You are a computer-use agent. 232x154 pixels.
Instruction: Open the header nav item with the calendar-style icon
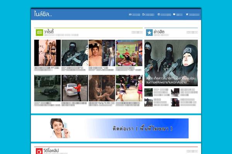coord(164,15)
